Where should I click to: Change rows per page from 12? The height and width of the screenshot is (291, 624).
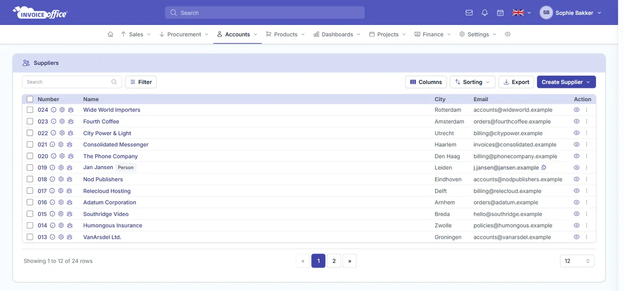coord(577,261)
